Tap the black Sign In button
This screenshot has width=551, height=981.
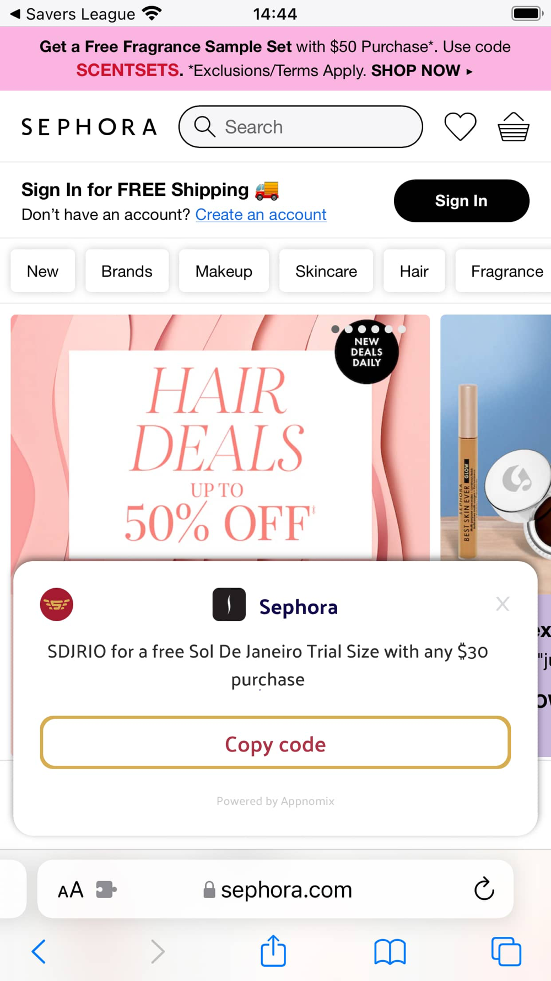pos(462,201)
